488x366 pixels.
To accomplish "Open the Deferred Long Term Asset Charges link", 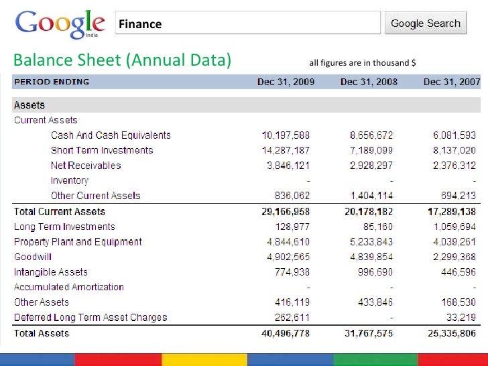I will point(90,317).
